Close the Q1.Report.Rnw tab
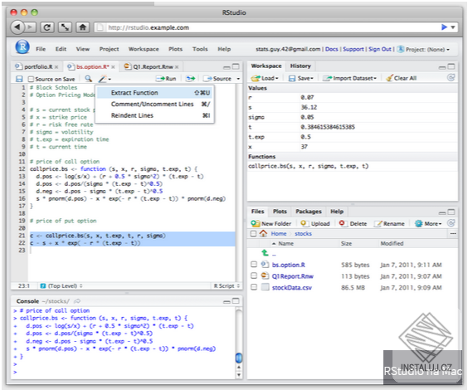This screenshot has height=390, width=468. pos(177,67)
